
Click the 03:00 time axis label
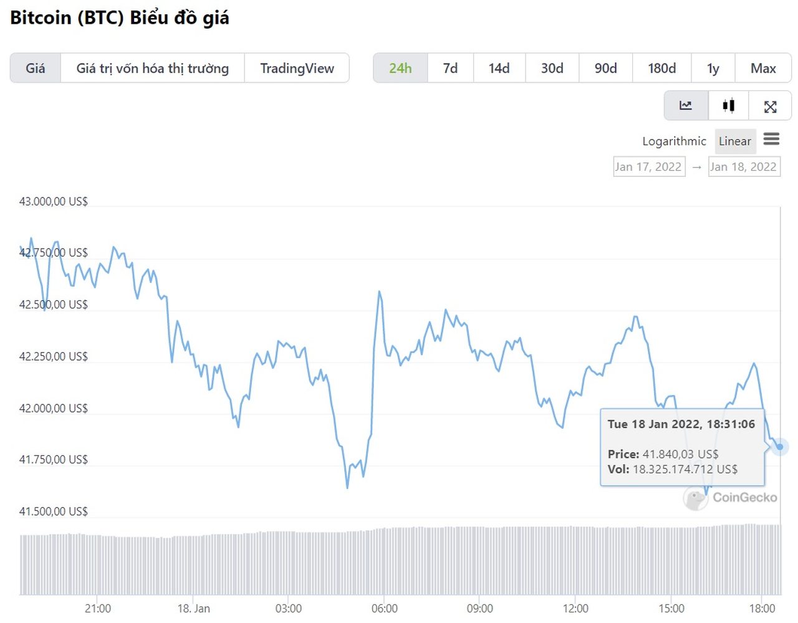[x=289, y=608]
